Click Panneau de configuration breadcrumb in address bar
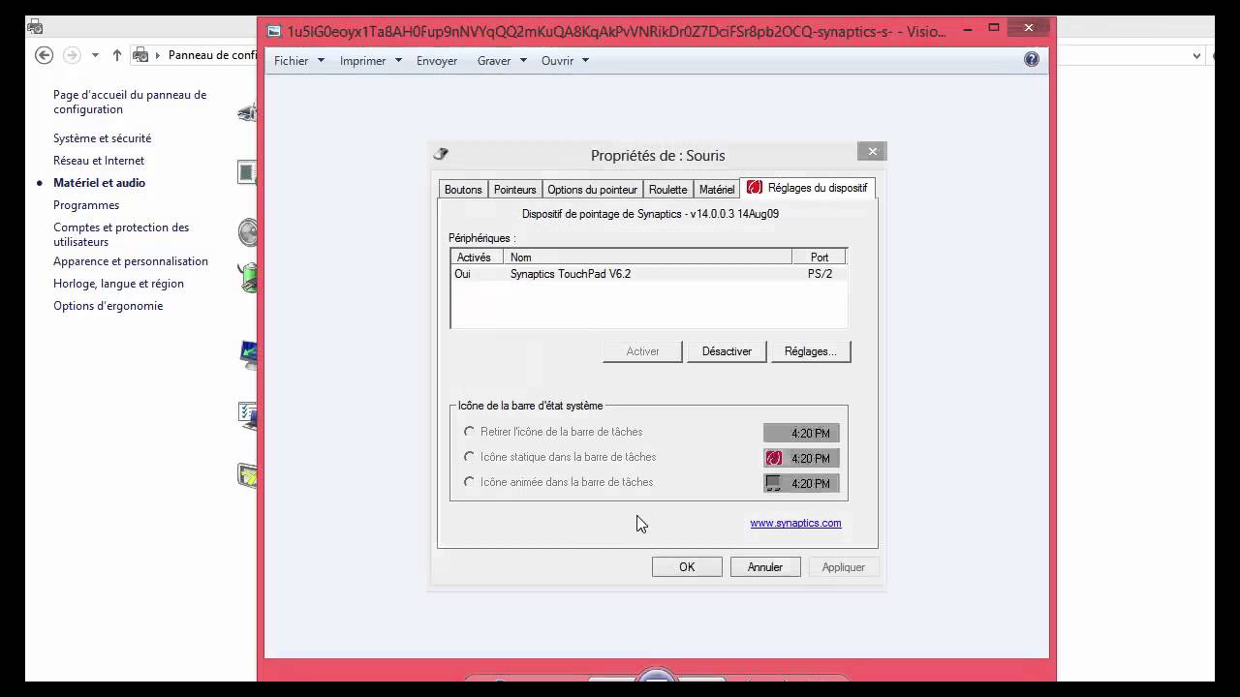1240x697 pixels. [212, 55]
